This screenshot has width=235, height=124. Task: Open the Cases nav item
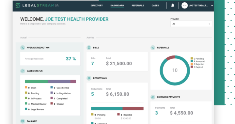[x=155, y=6]
